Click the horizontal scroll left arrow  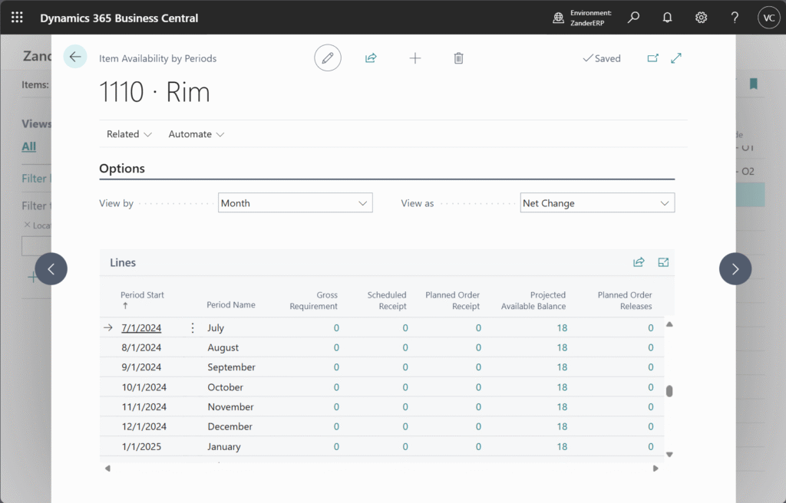click(107, 468)
